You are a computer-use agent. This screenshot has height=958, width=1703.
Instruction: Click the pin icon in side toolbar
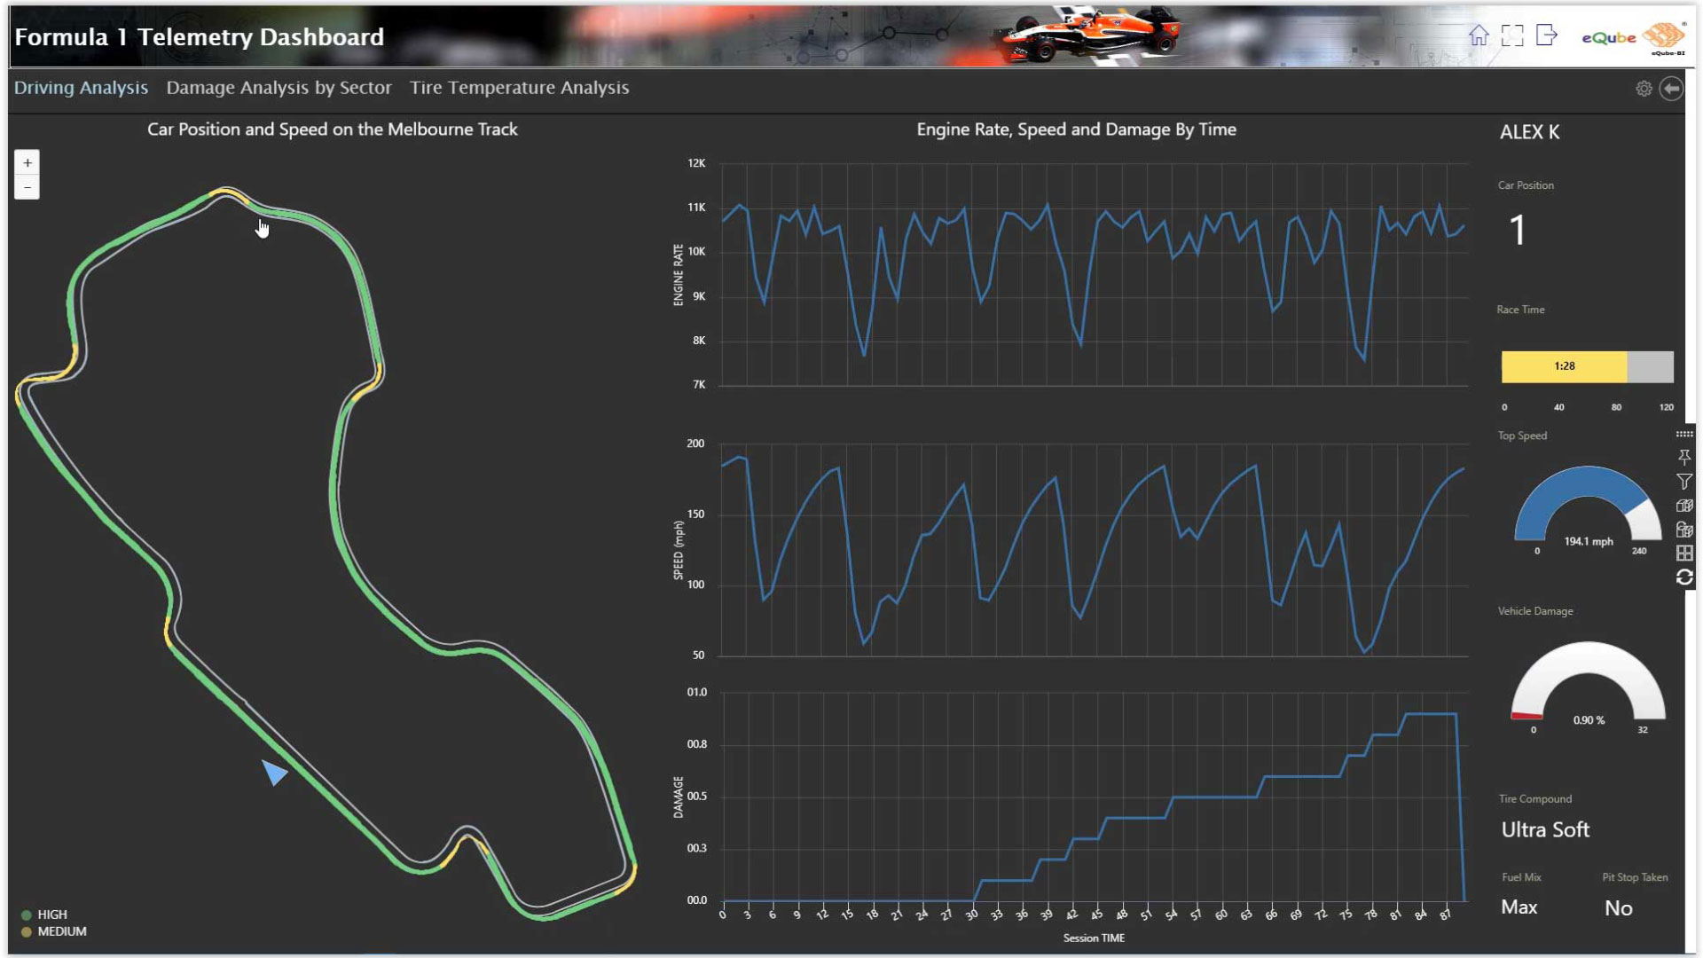click(x=1684, y=458)
